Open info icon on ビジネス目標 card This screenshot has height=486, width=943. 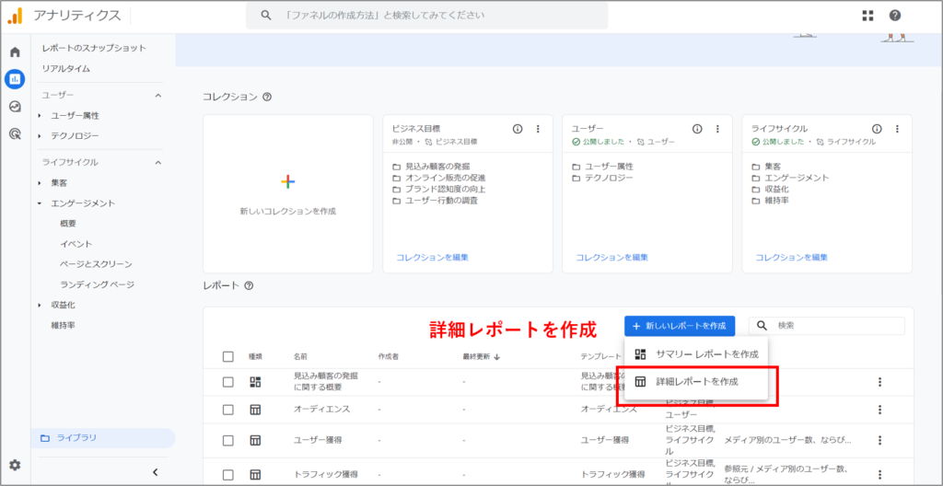point(518,129)
